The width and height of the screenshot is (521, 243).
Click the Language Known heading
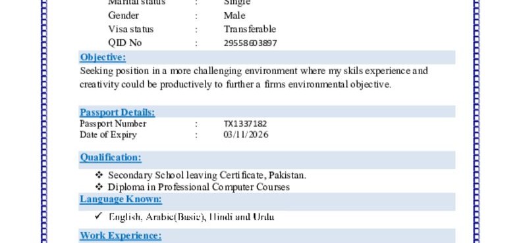click(x=121, y=199)
